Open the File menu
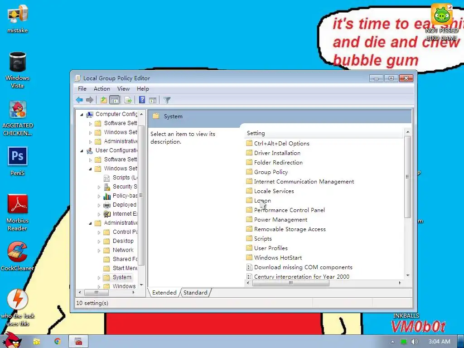 (82, 89)
